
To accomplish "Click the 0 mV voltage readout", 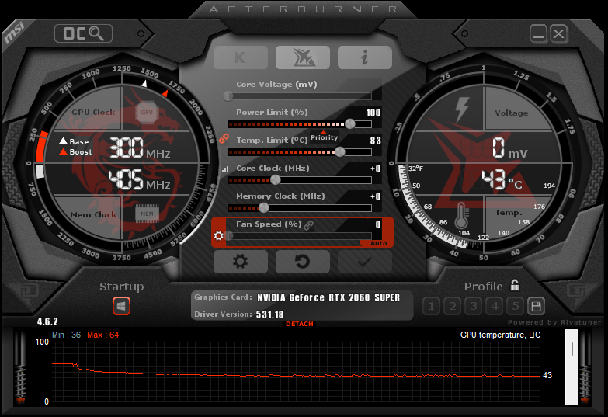I will pyautogui.click(x=510, y=148).
